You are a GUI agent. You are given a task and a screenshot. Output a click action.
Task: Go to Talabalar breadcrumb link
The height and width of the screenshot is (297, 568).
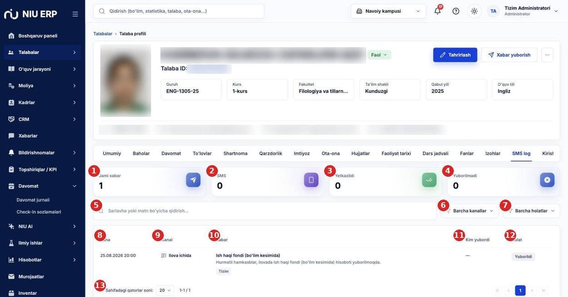point(103,34)
